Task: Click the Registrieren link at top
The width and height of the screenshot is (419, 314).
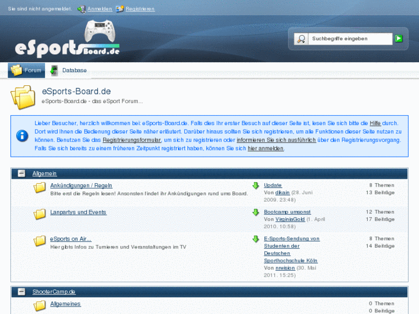Action: click(x=140, y=9)
